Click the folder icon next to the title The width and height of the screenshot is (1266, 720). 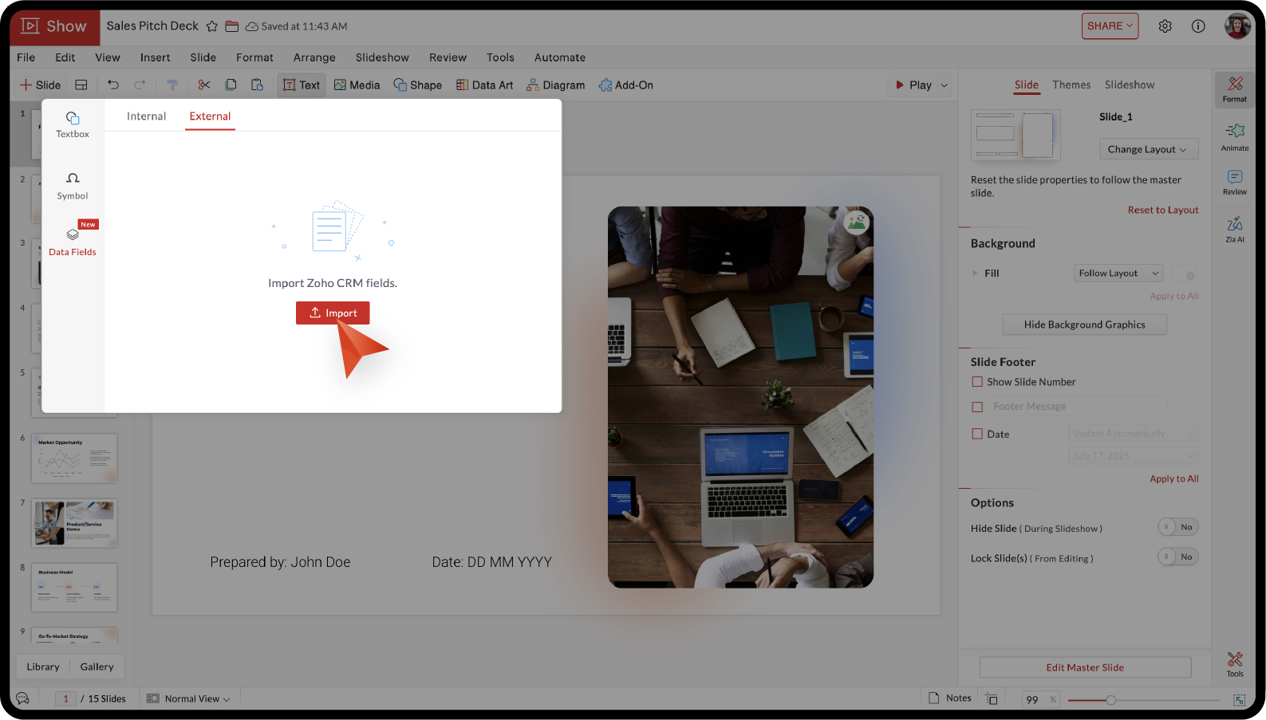click(x=232, y=26)
